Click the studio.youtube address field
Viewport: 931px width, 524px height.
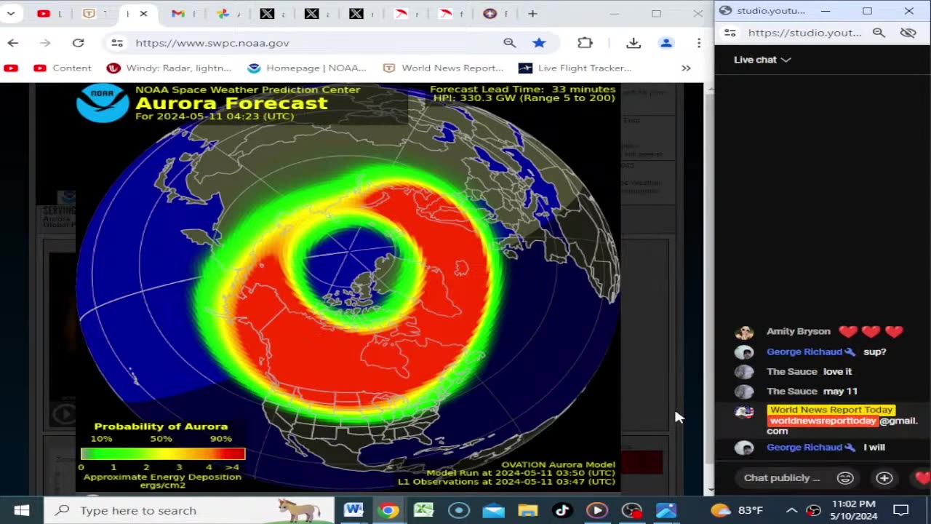[x=804, y=33]
